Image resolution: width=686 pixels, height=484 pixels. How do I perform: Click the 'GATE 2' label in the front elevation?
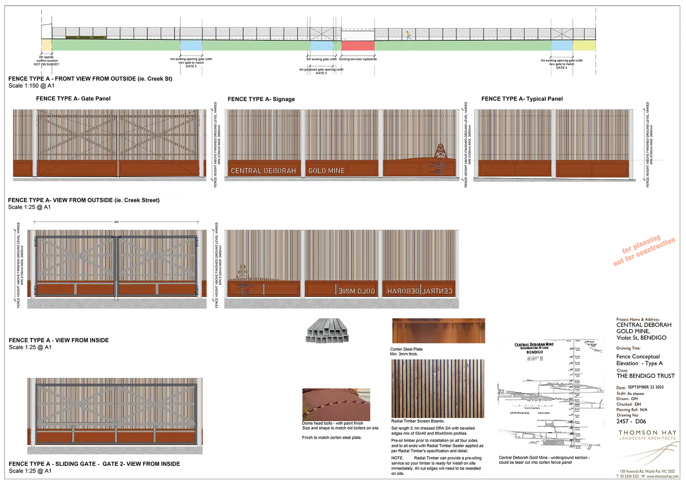coord(191,66)
